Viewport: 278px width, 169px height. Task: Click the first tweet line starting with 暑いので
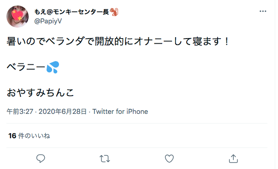click(118, 41)
